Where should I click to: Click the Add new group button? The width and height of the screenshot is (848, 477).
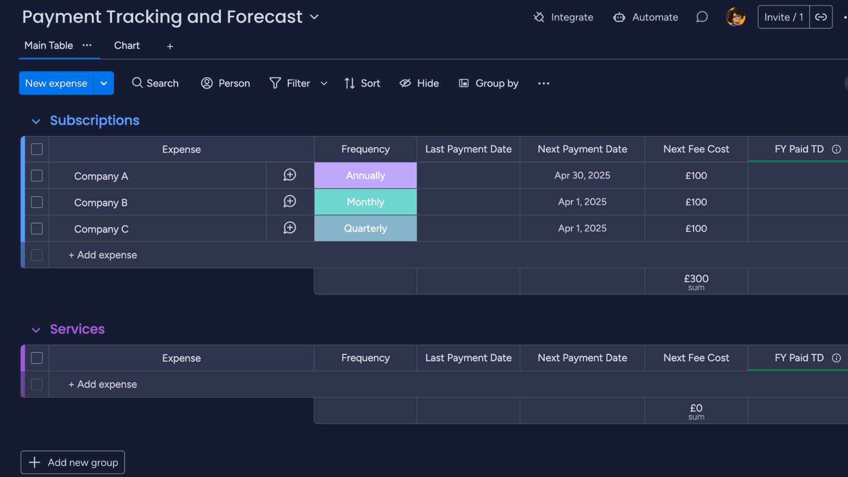point(73,462)
